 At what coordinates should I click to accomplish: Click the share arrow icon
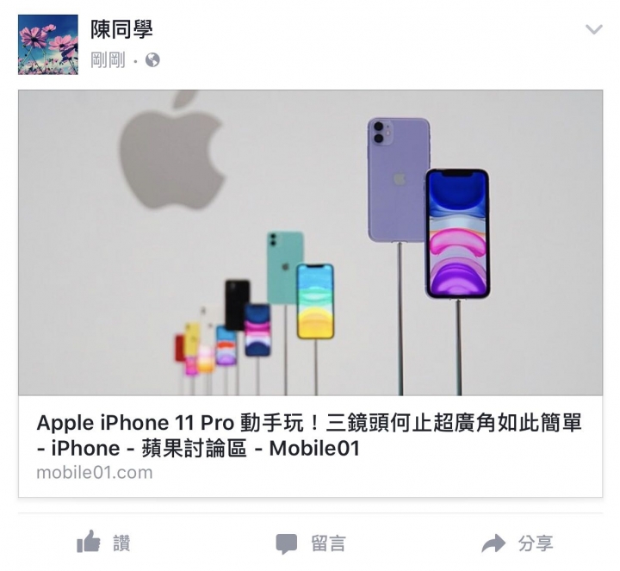(x=493, y=543)
